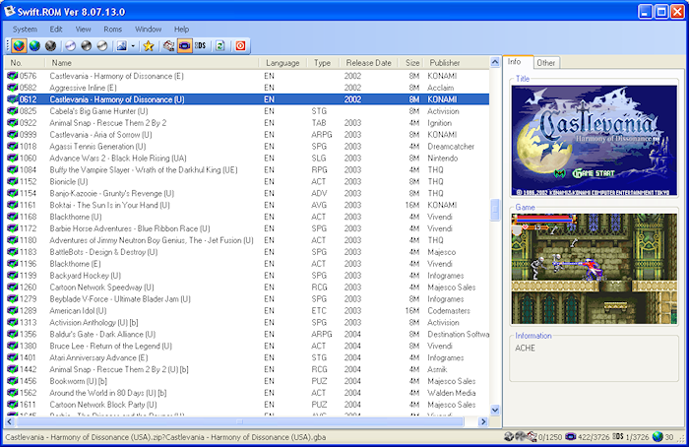The width and height of the screenshot is (689, 447).
Task: Click the red power exit icon
Action: pos(240,45)
